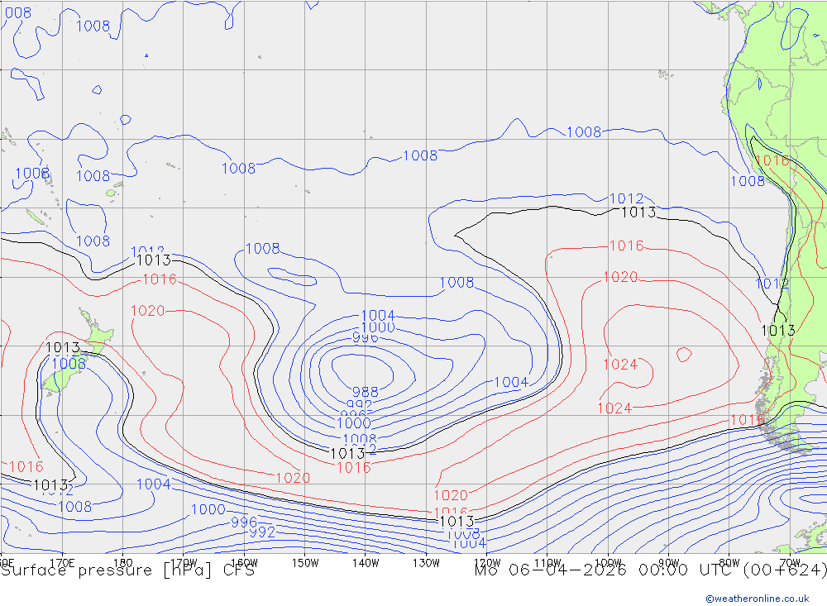Image resolution: width=827 pixels, height=606 pixels.
Task: Click the 988 low-pressure center label
Action: [365, 392]
